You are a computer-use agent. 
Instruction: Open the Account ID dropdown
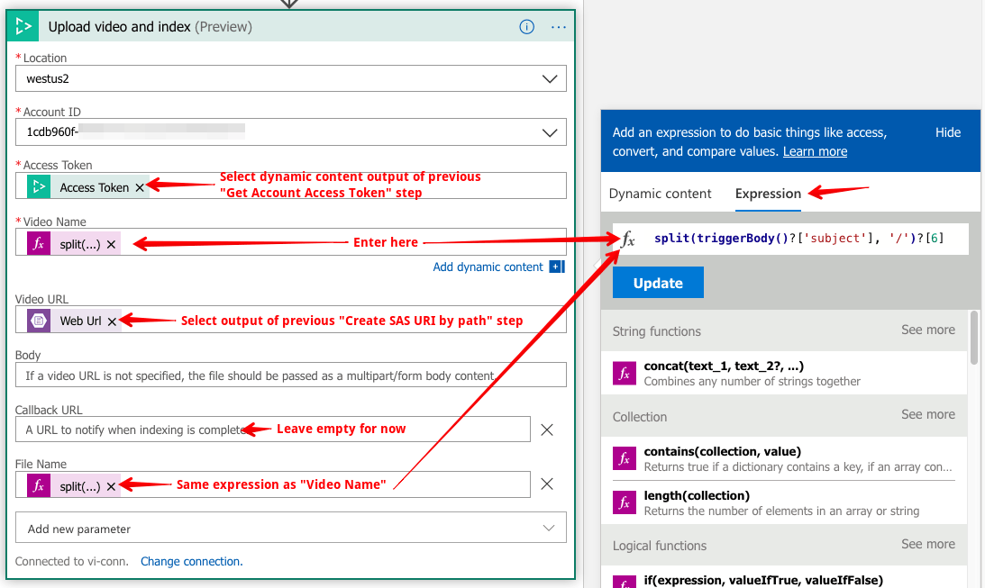[x=550, y=132]
